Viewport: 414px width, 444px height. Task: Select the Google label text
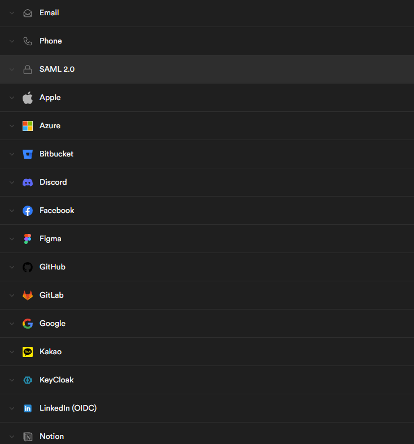point(53,324)
